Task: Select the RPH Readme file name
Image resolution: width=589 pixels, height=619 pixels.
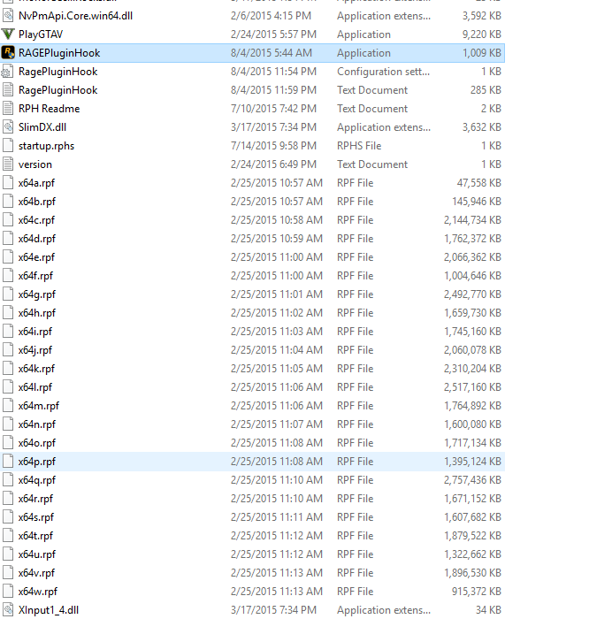Action: click(x=49, y=109)
